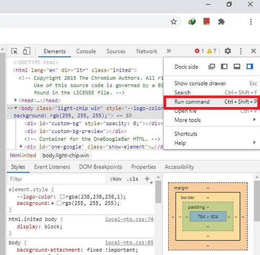Toggle the device toolbar icon
Screen dimensions: 260x255
[27, 51]
